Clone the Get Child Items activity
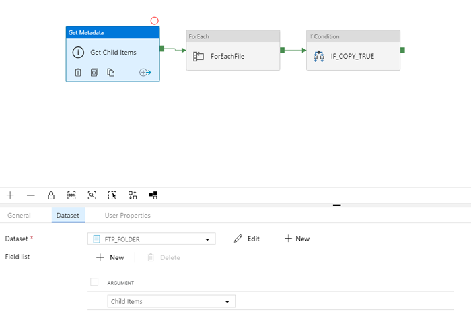The width and height of the screenshot is (471, 316). 110,73
